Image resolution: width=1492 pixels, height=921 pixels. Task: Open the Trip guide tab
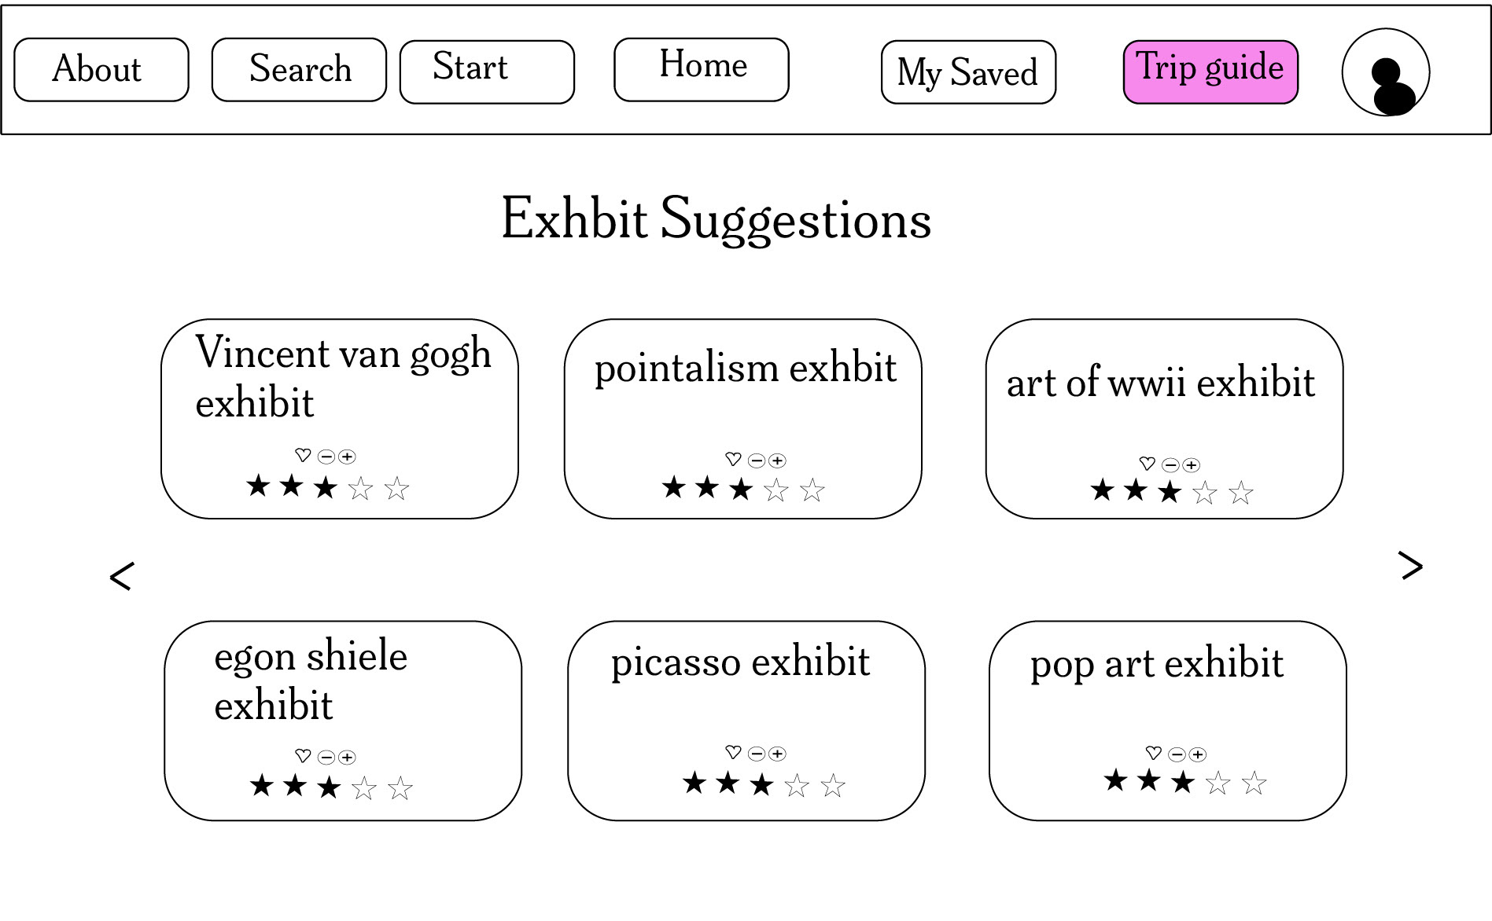(1210, 72)
